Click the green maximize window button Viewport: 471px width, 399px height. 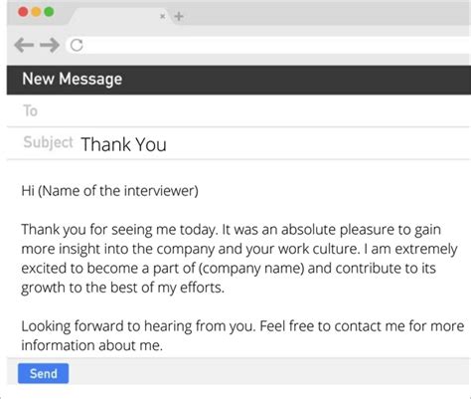pyautogui.click(x=49, y=12)
